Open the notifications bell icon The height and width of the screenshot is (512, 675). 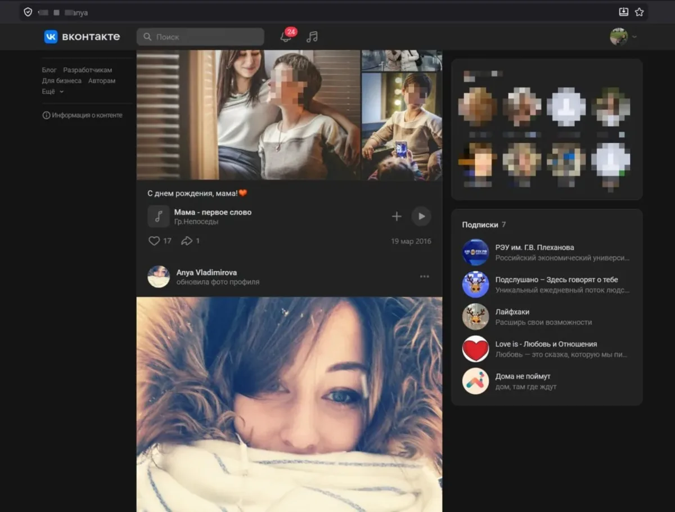[x=287, y=37]
